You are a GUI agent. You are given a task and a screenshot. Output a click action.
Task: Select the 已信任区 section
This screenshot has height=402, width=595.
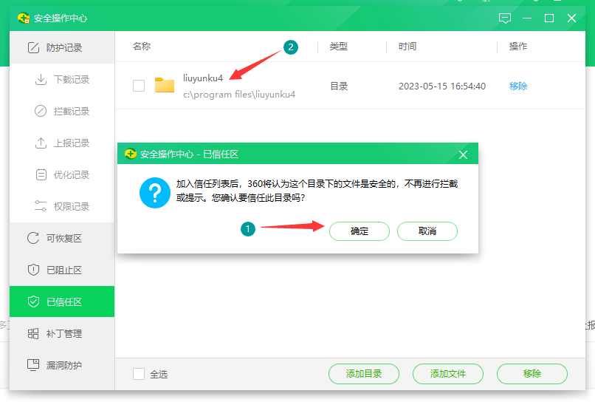tap(62, 301)
